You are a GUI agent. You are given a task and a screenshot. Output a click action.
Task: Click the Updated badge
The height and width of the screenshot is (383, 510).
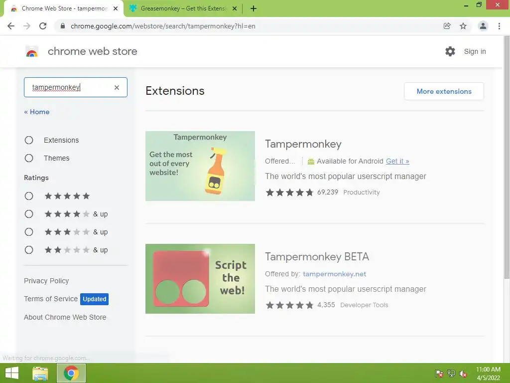[94, 299]
